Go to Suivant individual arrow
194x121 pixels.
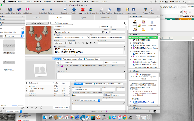tap(51, 10)
